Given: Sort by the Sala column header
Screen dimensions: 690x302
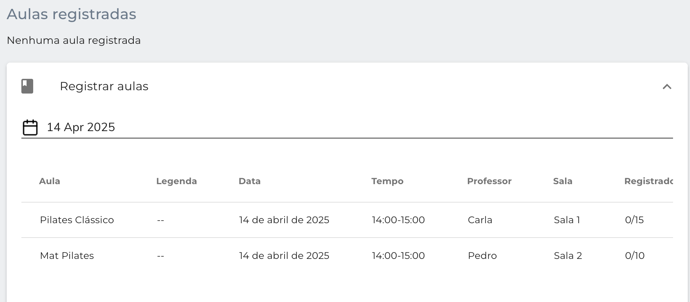Looking at the screenshot, I should [x=562, y=181].
